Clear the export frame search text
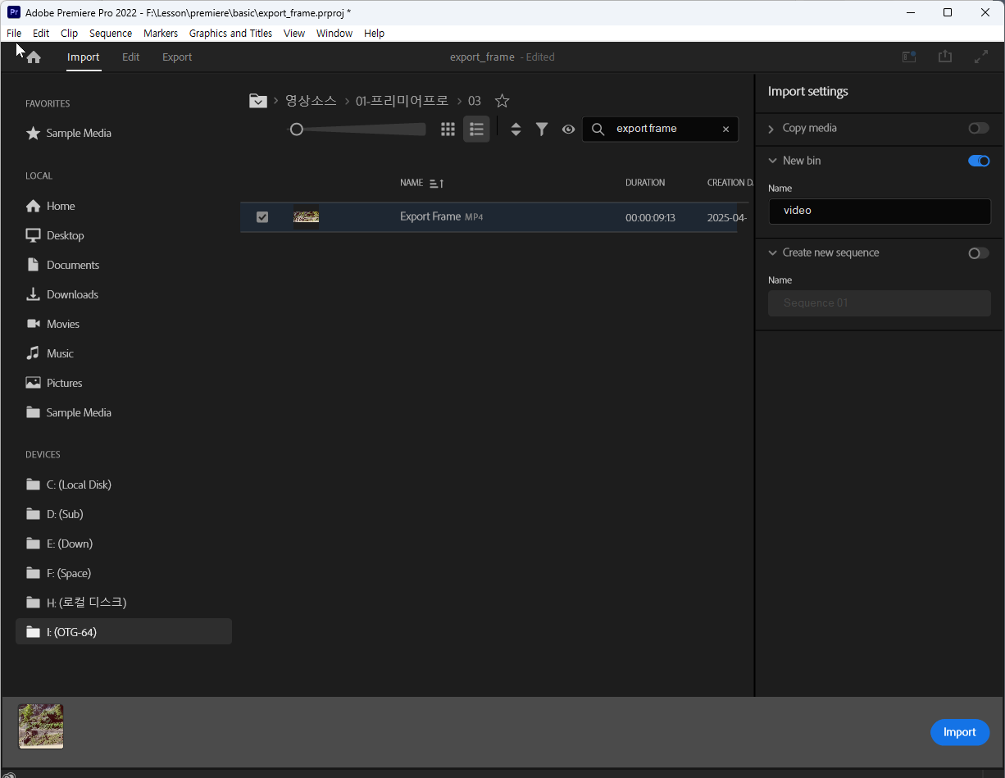 point(725,130)
